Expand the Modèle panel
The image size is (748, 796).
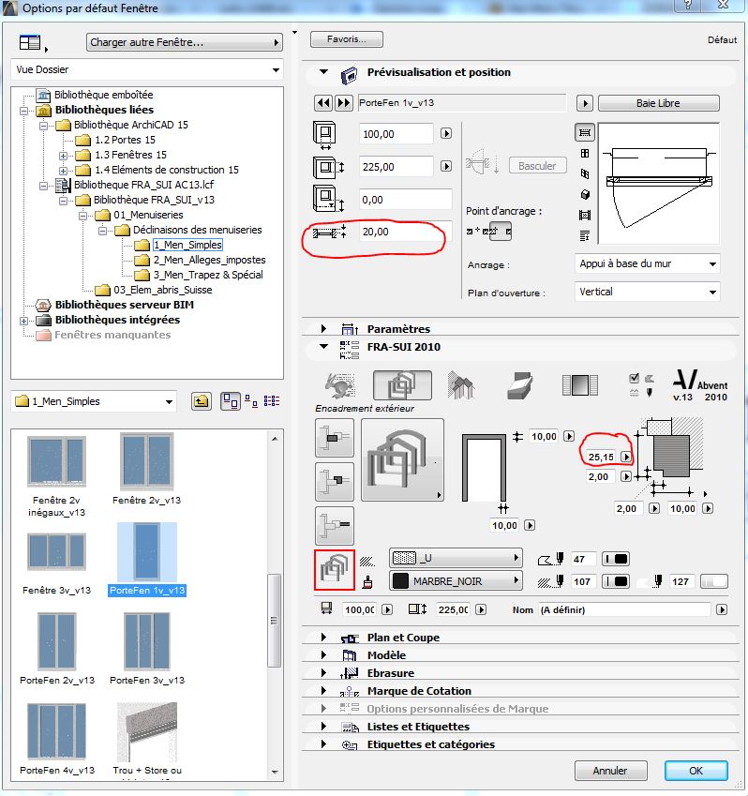tap(323, 655)
